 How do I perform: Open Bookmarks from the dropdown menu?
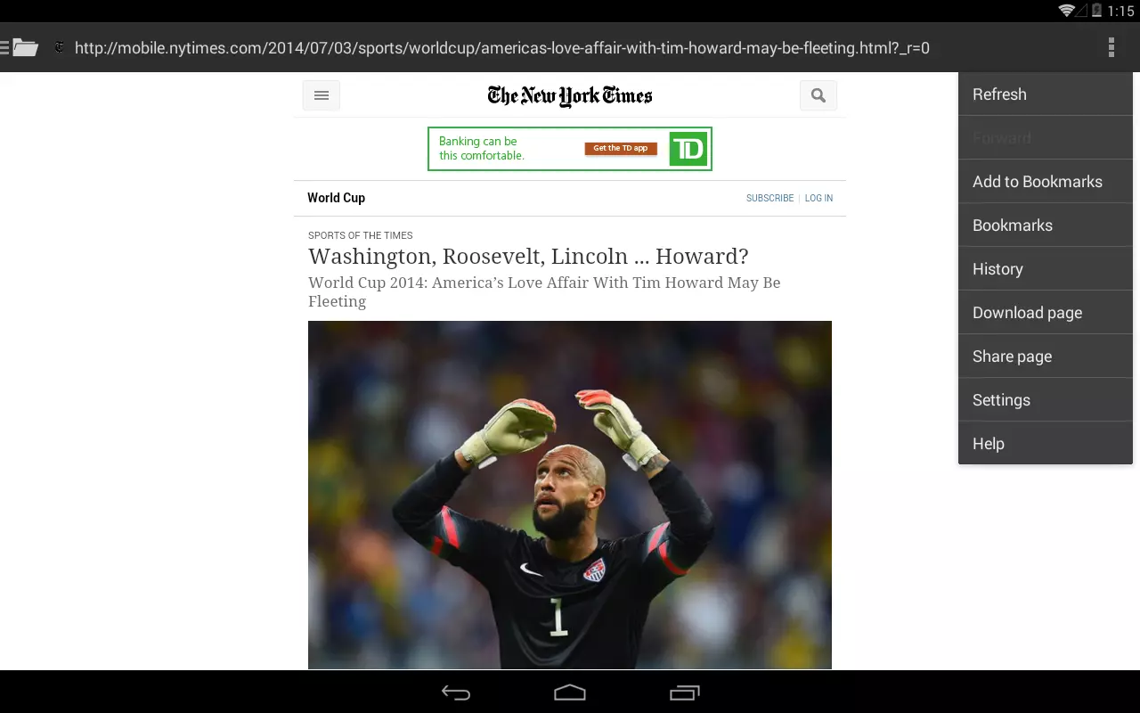tap(1046, 225)
